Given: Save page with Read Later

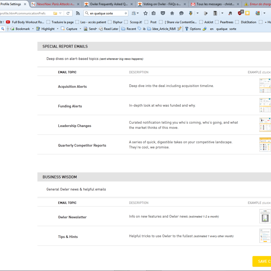Looking at the screenshot, I should (x=109, y=29).
